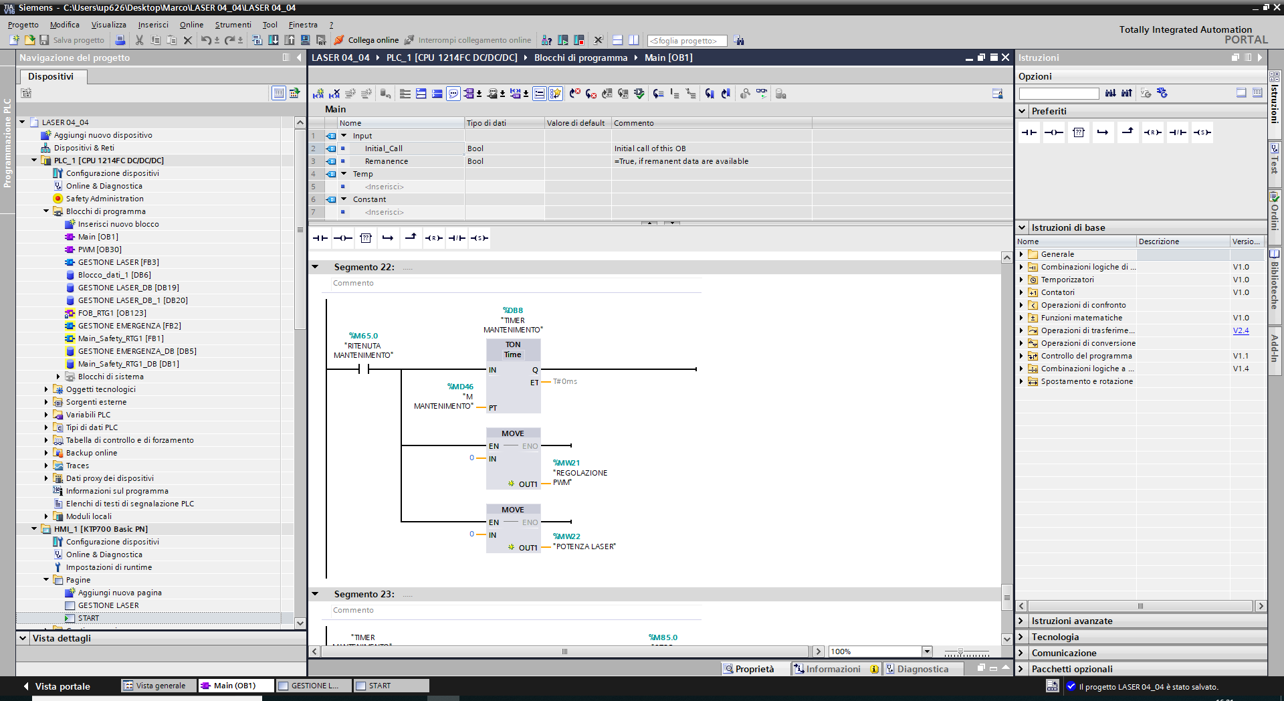Click the New project icon
The image size is (1284, 701).
click(x=14, y=40)
